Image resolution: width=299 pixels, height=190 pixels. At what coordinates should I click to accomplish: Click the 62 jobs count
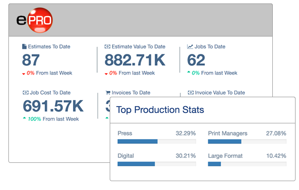click(x=196, y=60)
